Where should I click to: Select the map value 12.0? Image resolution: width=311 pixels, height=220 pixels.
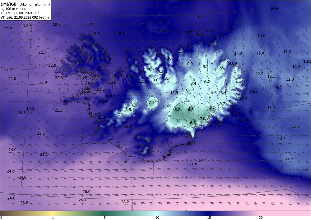[290, 79]
